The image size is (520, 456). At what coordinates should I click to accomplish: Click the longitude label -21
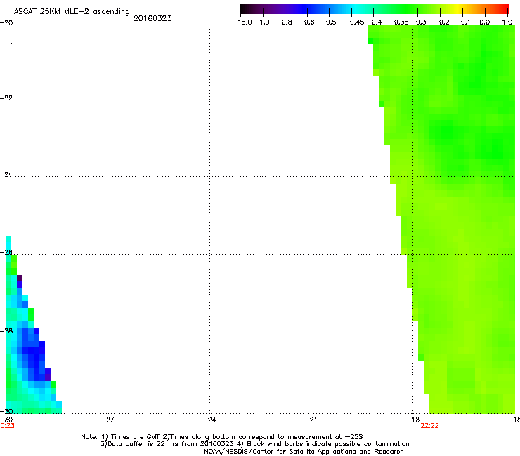[311, 420]
